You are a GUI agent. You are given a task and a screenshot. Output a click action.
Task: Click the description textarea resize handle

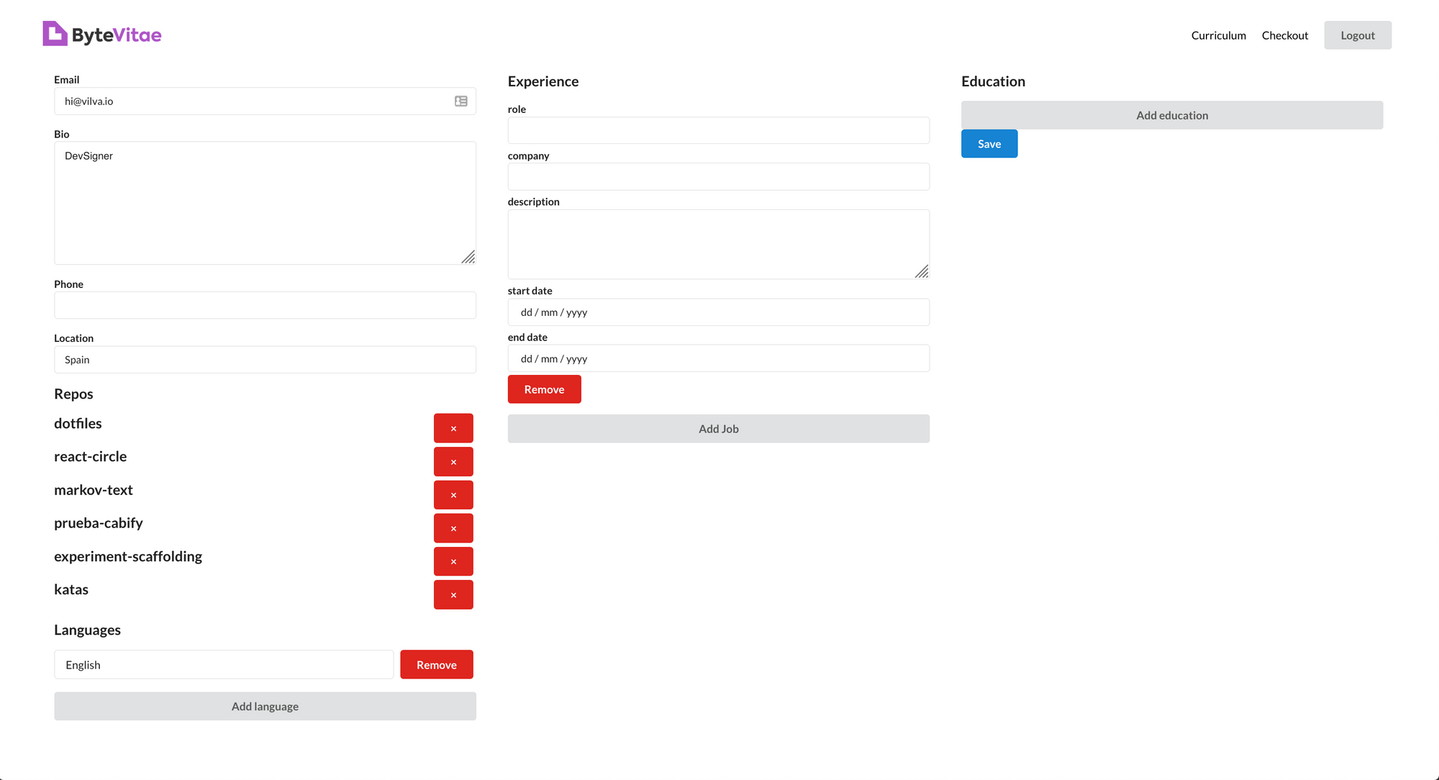pyautogui.click(x=922, y=271)
